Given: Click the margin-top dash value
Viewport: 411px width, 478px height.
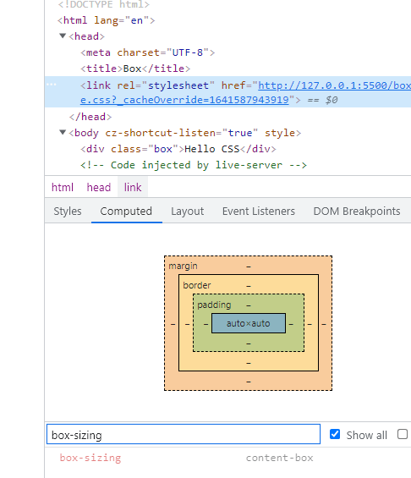Looking at the screenshot, I should click(249, 266).
